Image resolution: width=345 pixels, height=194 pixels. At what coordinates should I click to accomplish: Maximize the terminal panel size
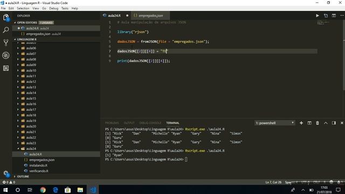click(326, 123)
